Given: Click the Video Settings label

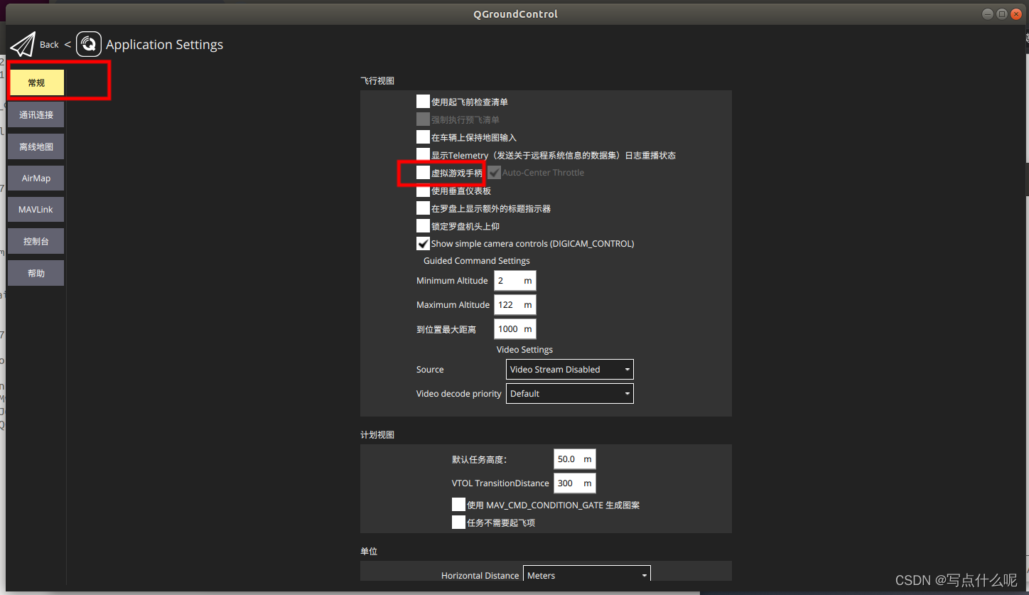Looking at the screenshot, I should click(x=524, y=350).
